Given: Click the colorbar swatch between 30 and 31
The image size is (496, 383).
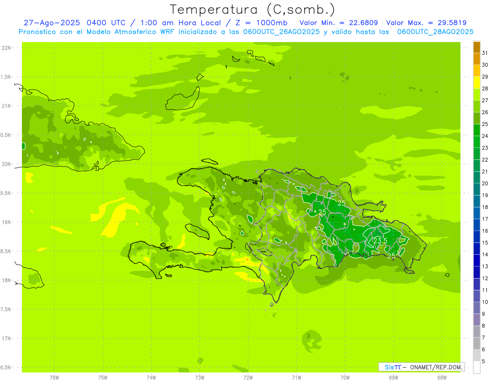Looking at the screenshot, I should click(x=477, y=59).
